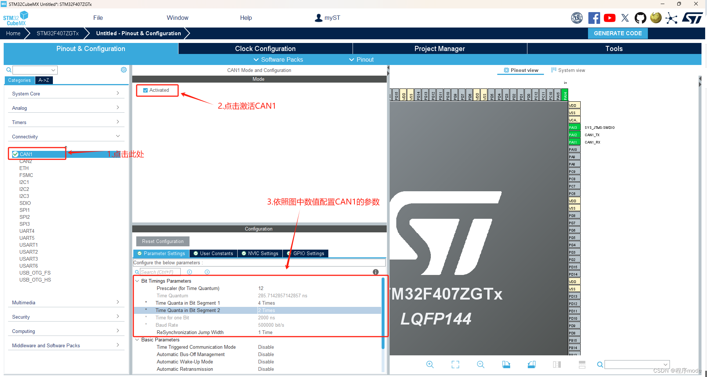The width and height of the screenshot is (707, 377).
Task: Go to next search result arrow
Action: 207,272
